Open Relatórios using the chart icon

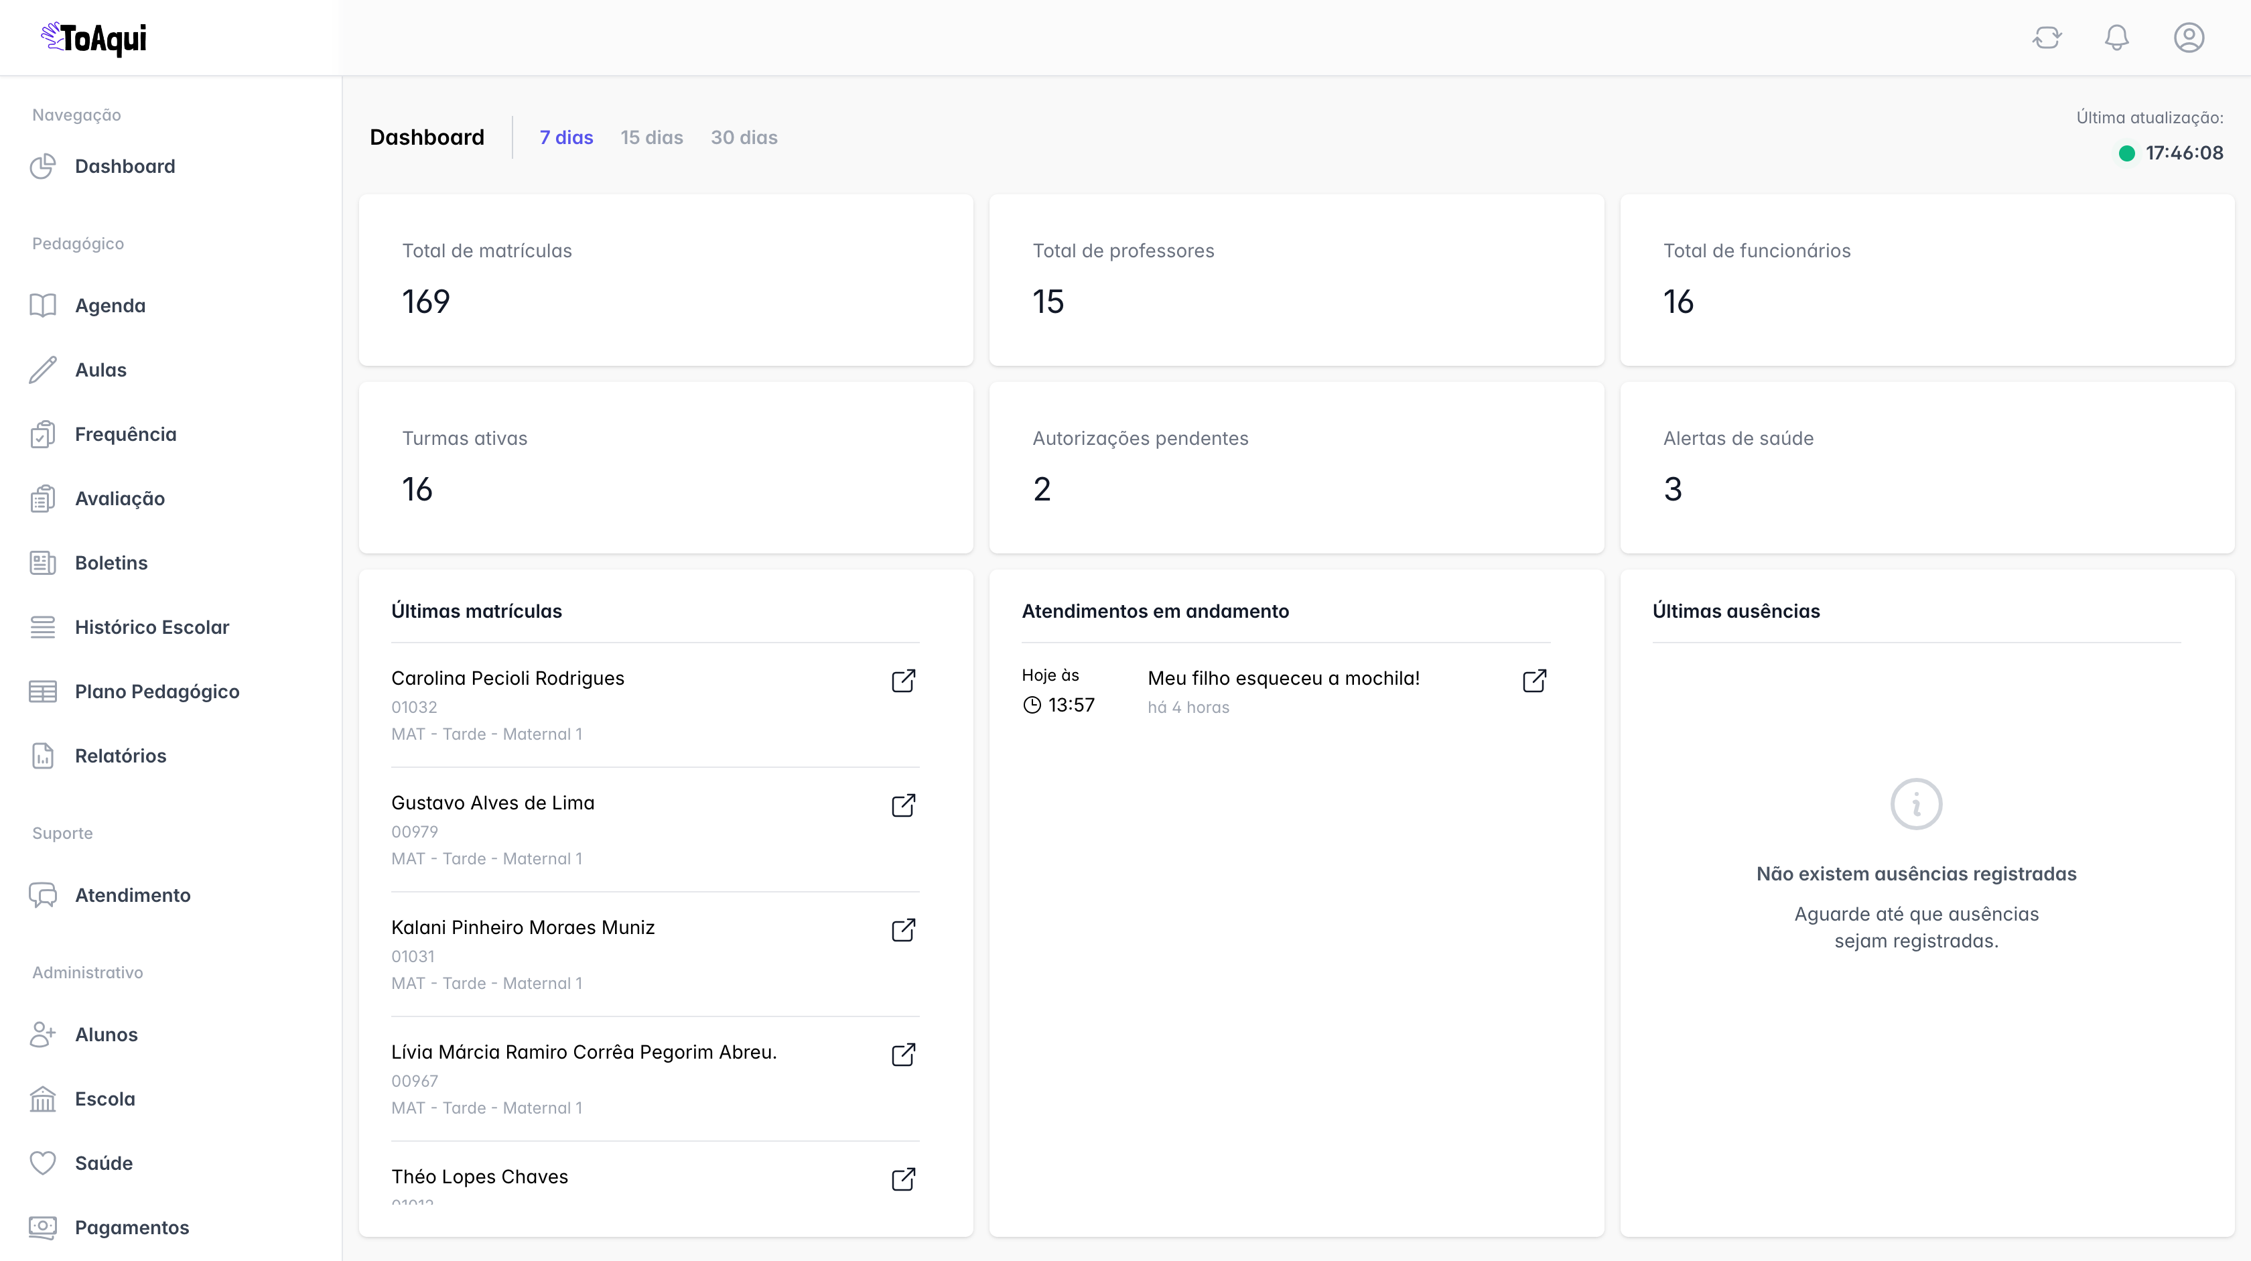coord(44,755)
